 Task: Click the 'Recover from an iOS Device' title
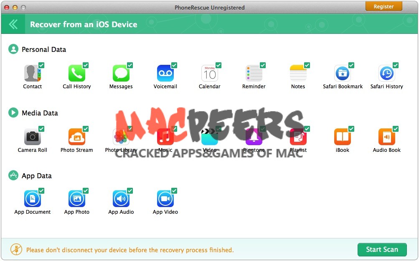point(84,24)
